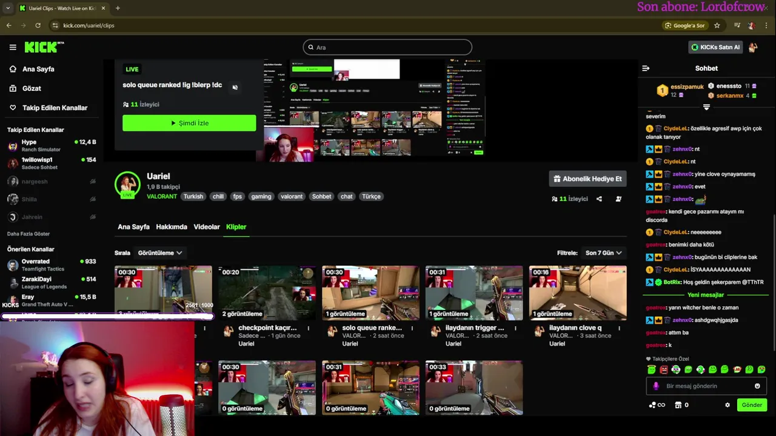Bookmark this page with star icon
The width and height of the screenshot is (776, 436).
point(717,25)
